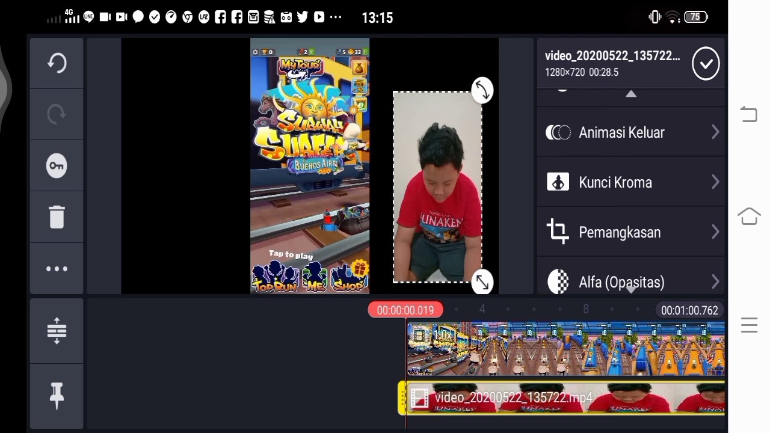Viewport: 770px width, 433px height.
Task: Tap the undo arrow icon
Action: tap(57, 63)
